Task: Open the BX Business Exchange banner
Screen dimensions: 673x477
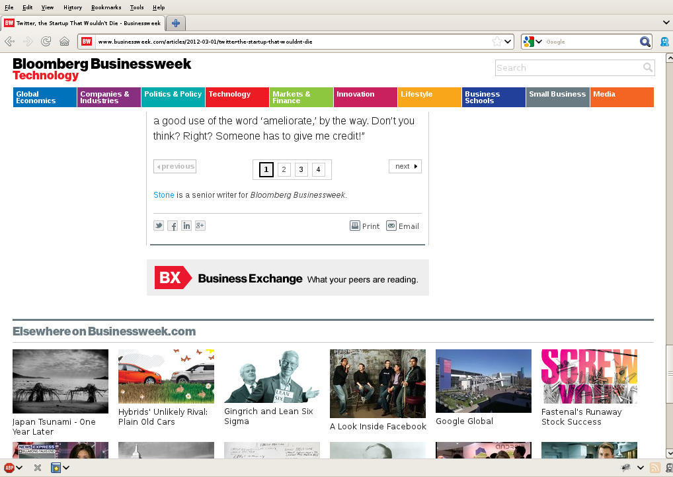Action: (288, 277)
